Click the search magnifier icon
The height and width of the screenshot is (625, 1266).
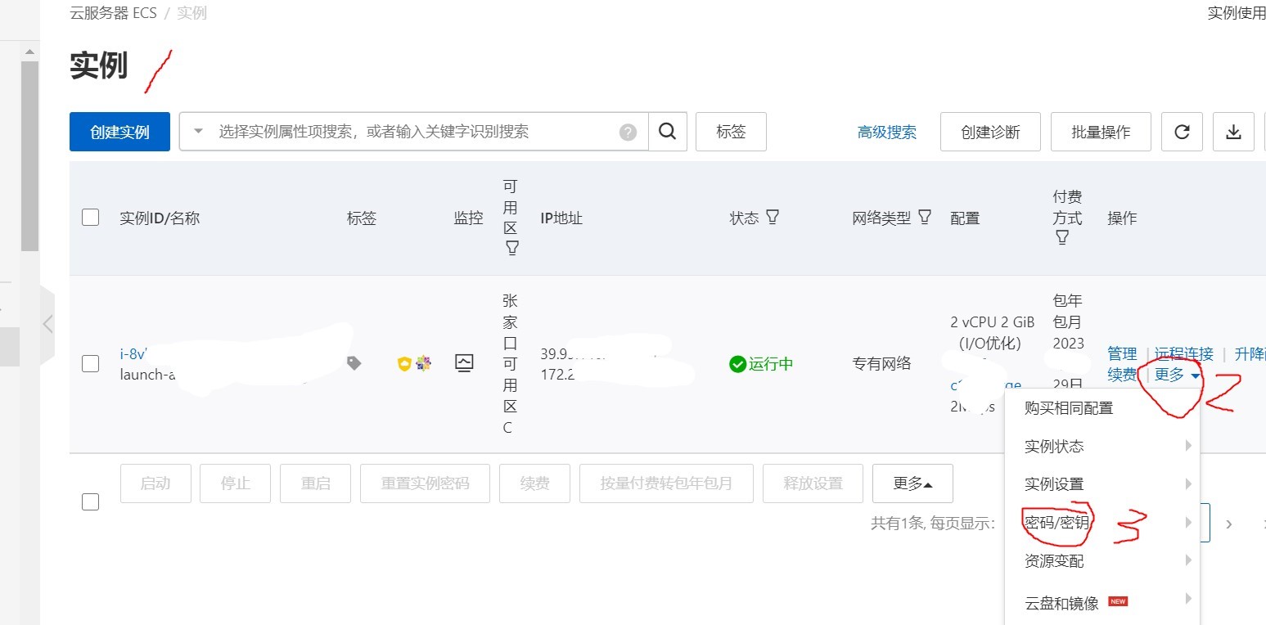tap(668, 132)
